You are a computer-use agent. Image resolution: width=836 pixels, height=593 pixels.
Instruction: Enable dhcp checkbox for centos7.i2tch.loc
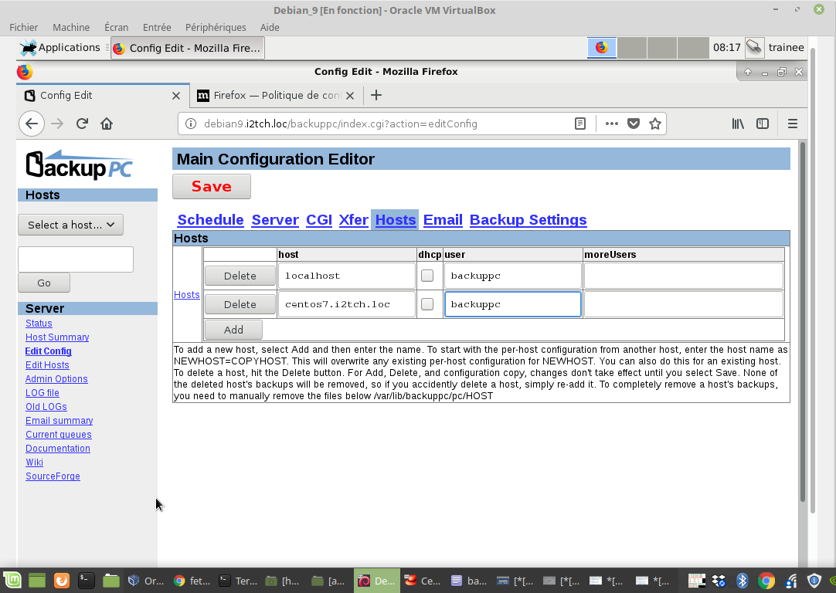427,304
